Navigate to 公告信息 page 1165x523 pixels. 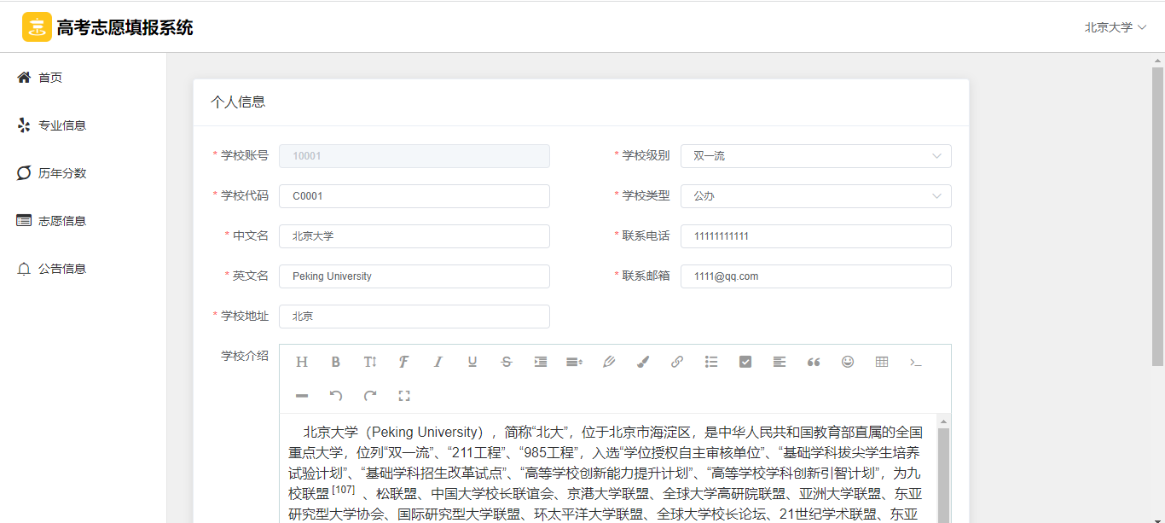(61, 269)
